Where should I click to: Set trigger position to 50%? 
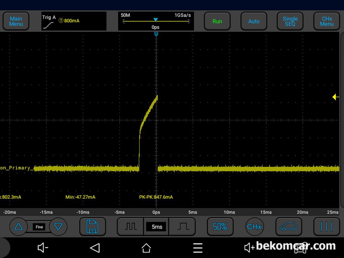coord(220,227)
